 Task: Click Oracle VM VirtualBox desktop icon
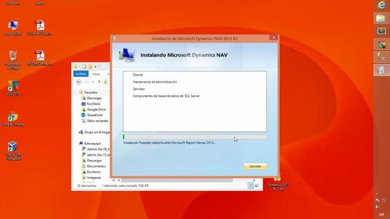coord(13,151)
